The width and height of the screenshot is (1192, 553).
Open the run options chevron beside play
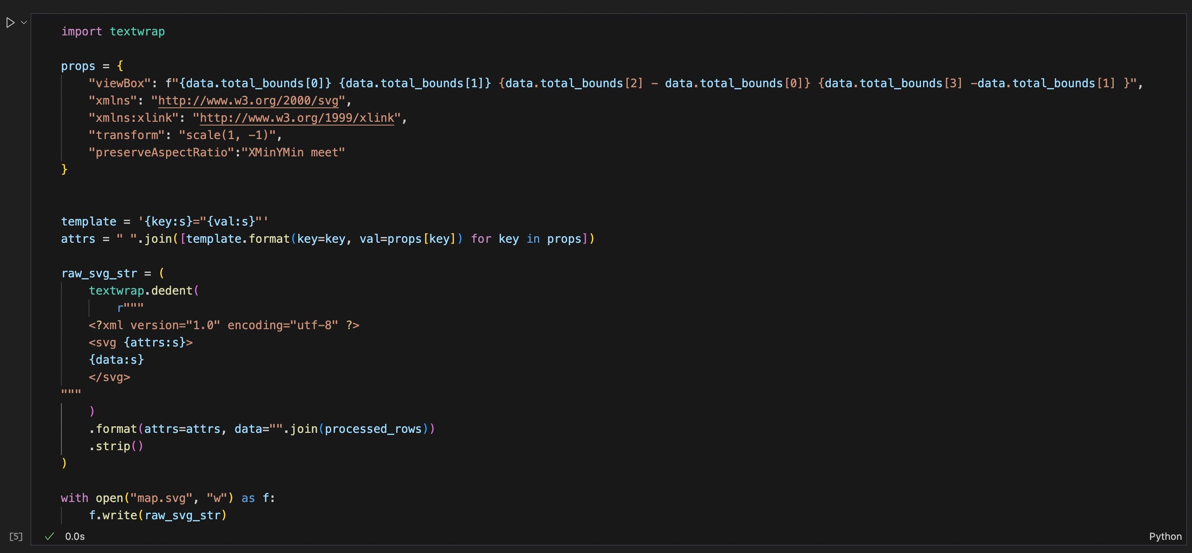(24, 23)
